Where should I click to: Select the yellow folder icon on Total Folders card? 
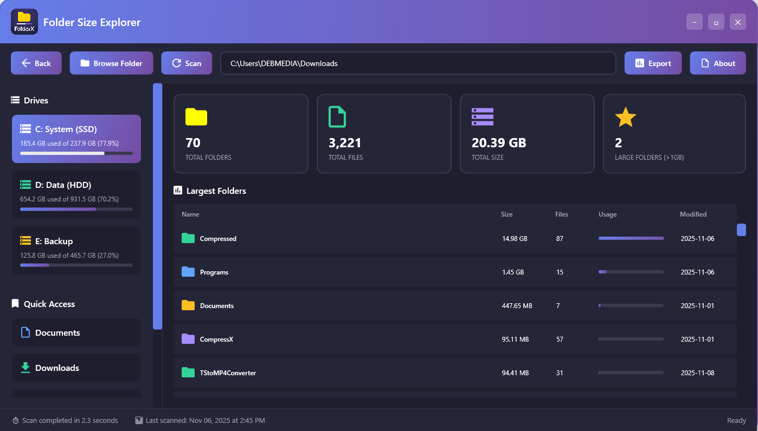tap(196, 116)
